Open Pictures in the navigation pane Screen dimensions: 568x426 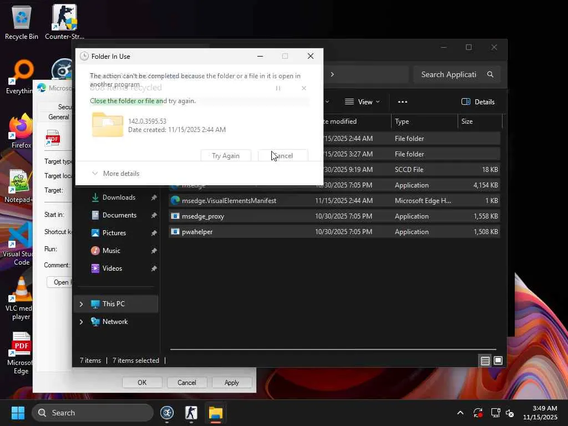pyautogui.click(x=114, y=233)
